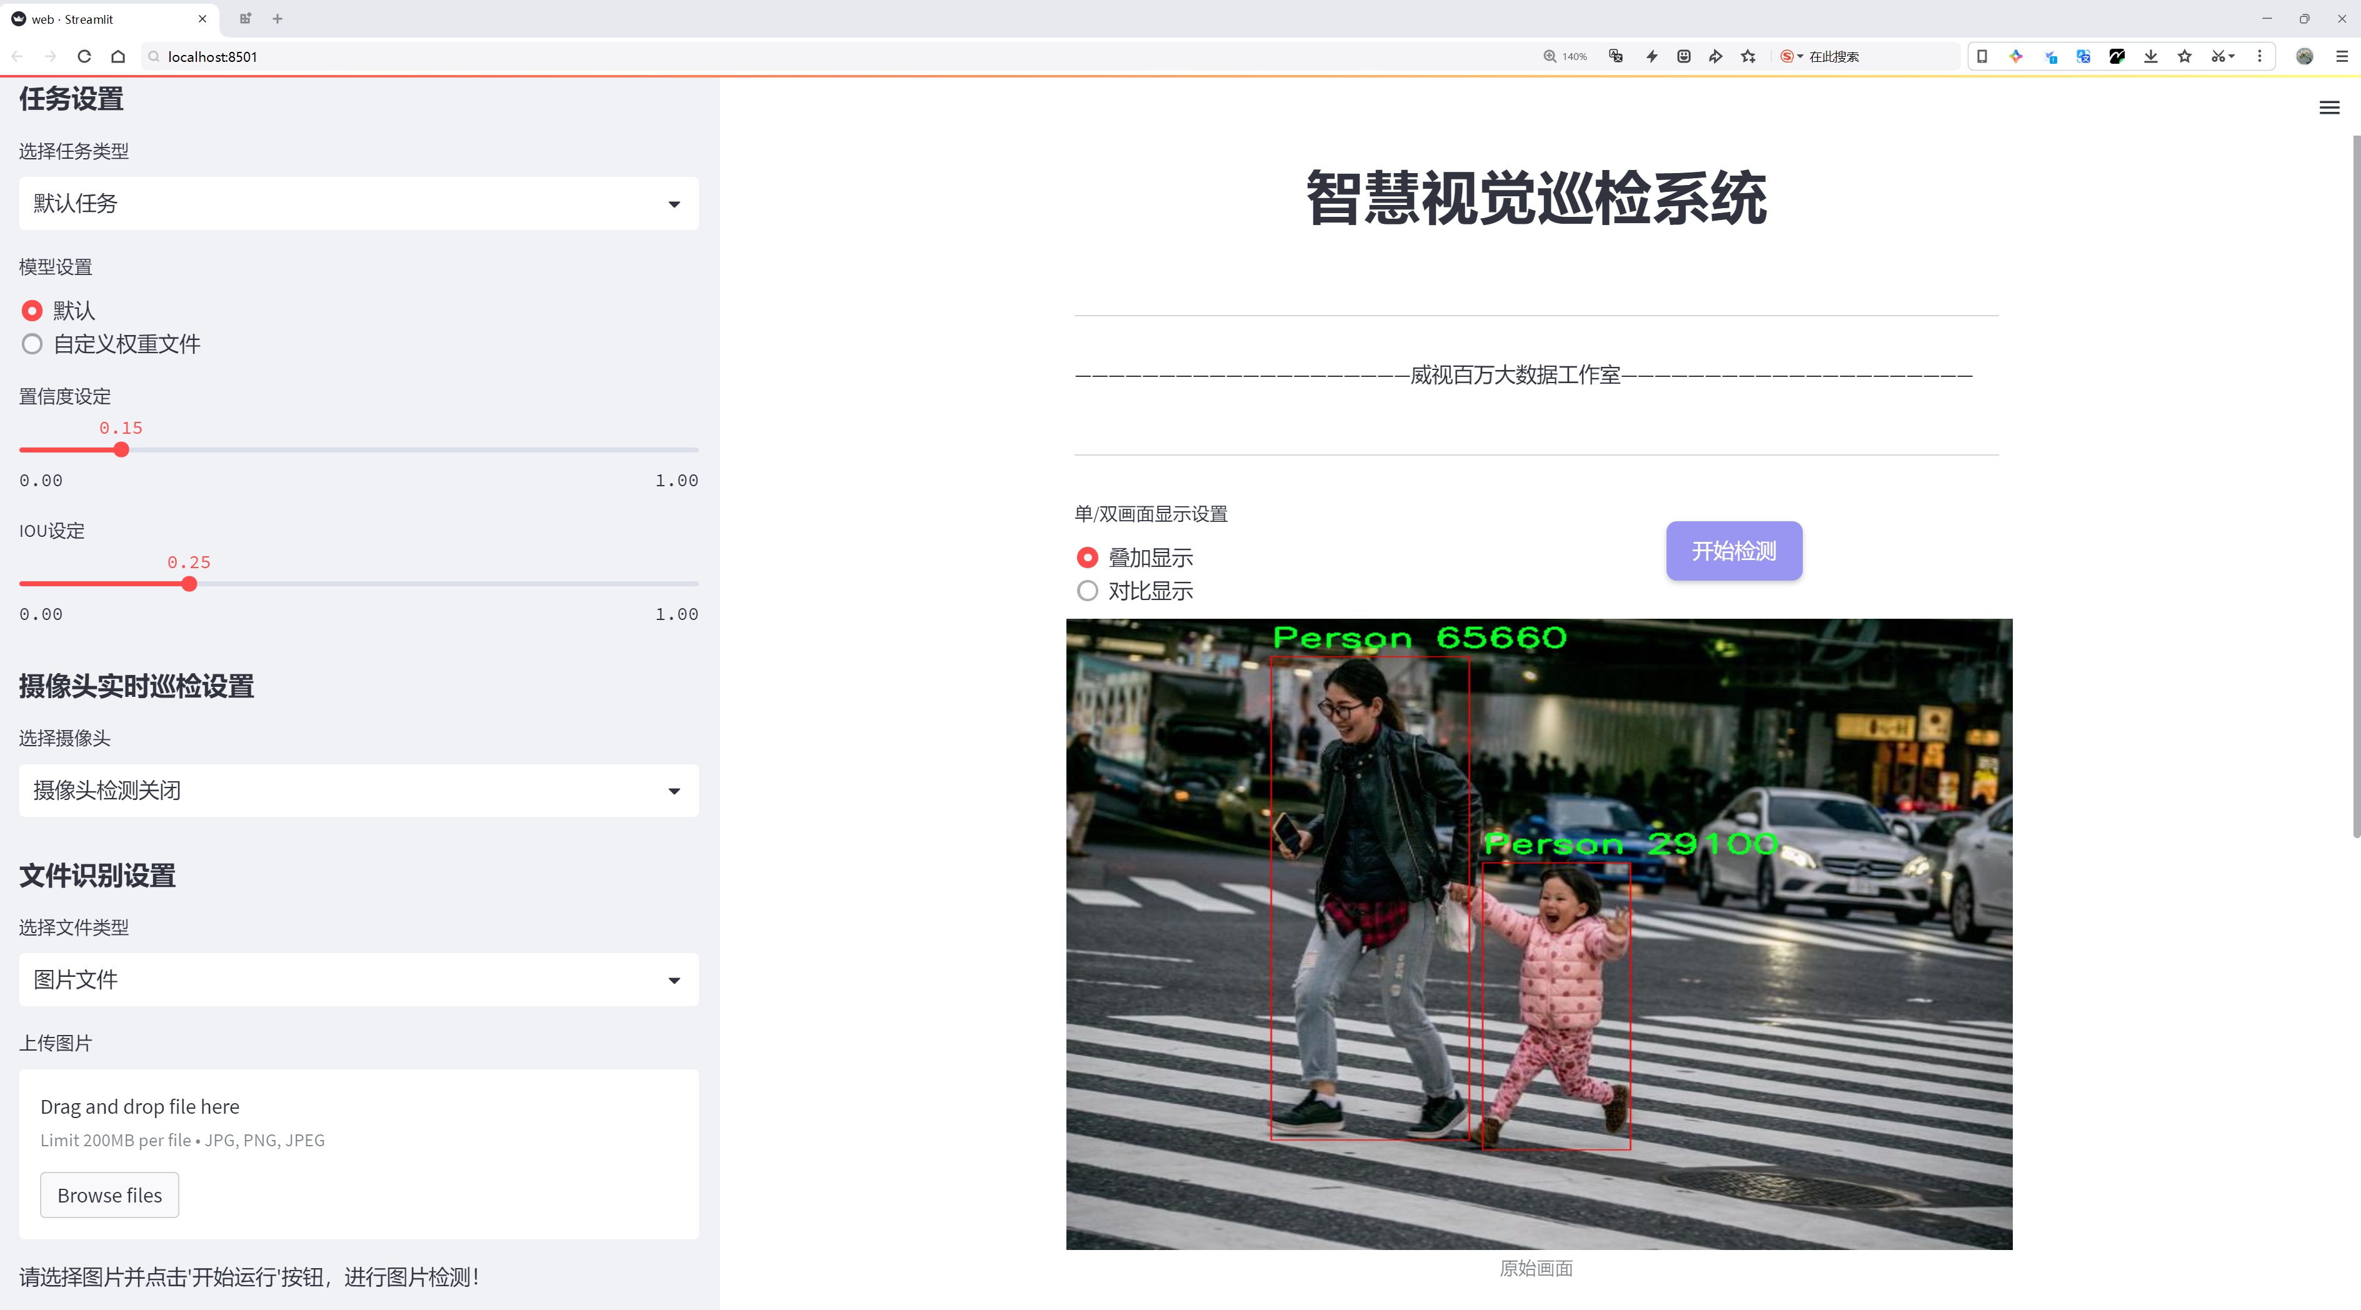
Task: Open the page translate icon in address bar
Action: pos(1616,57)
